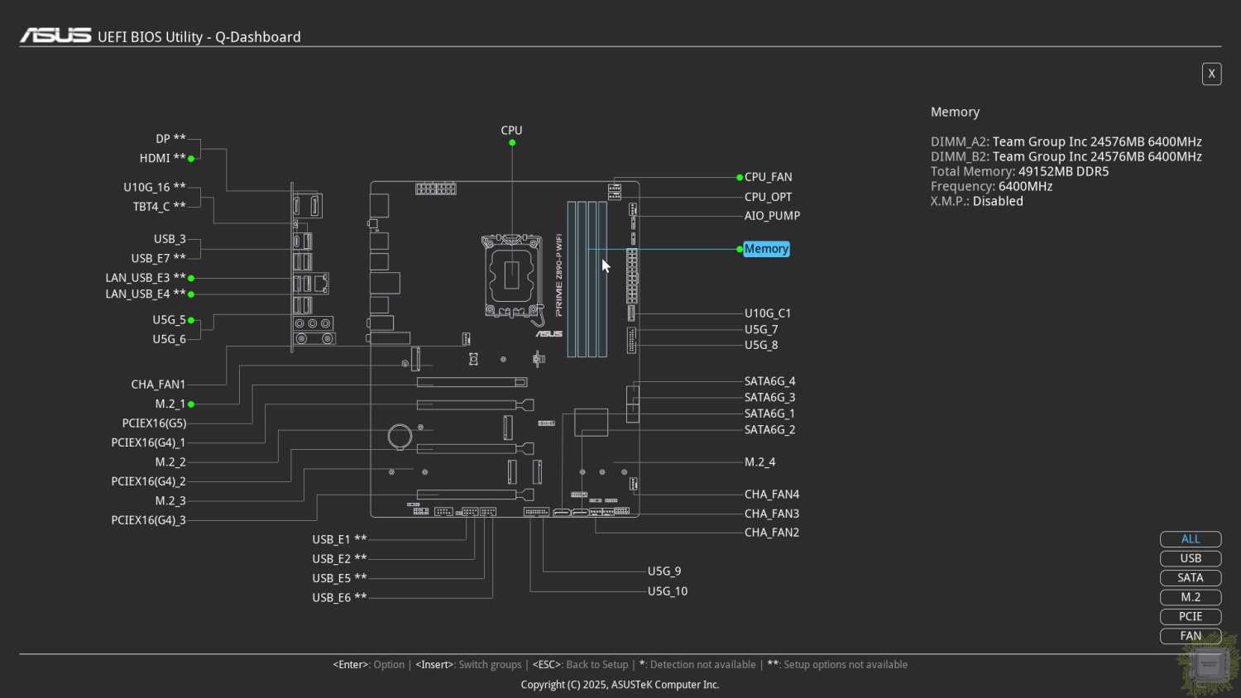Click the X.M.P.: Disabled status line
Screen dimensions: 1241x698
pos(977,202)
